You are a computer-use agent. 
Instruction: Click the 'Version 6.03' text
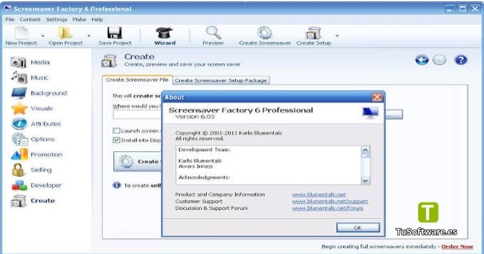coord(195,117)
